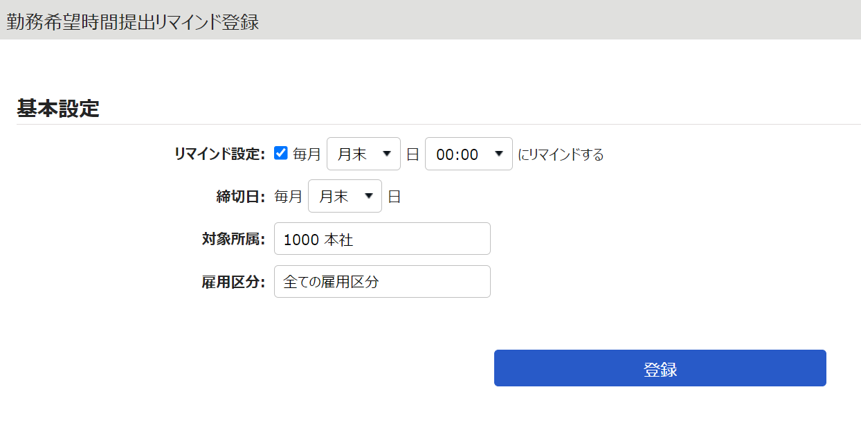Select the 対象所属 field showing 1000 本社
The width and height of the screenshot is (861, 439).
[382, 238]
